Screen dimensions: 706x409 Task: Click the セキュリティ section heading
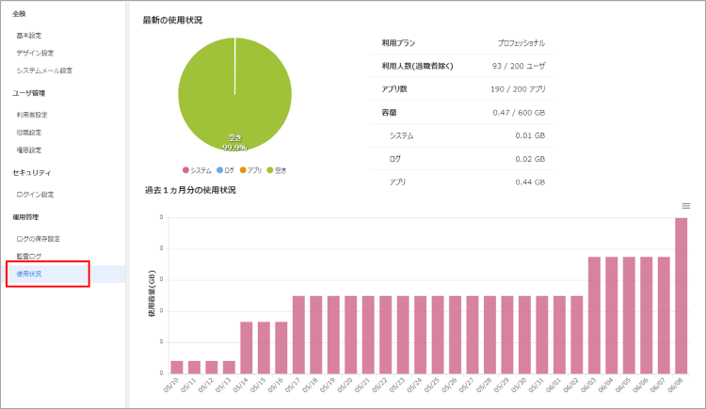31,173
